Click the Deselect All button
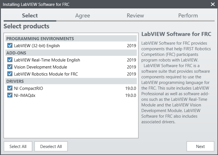 (51, 146)
